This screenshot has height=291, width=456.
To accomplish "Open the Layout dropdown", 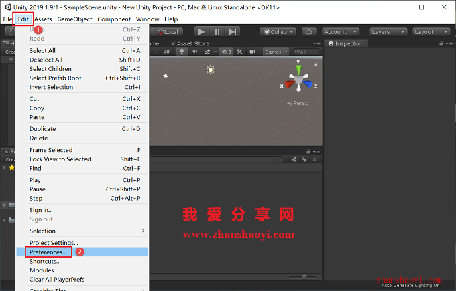I will point(431,32).
